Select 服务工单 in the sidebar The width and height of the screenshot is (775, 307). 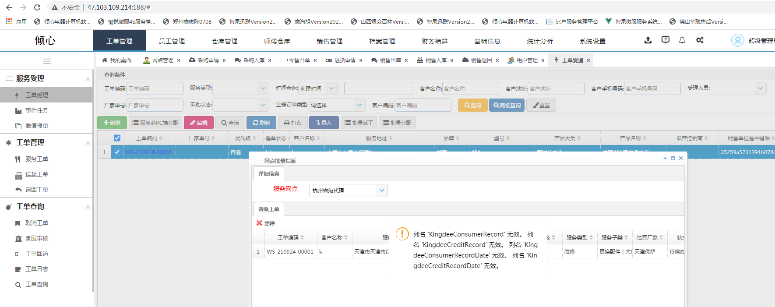point(36,159)
